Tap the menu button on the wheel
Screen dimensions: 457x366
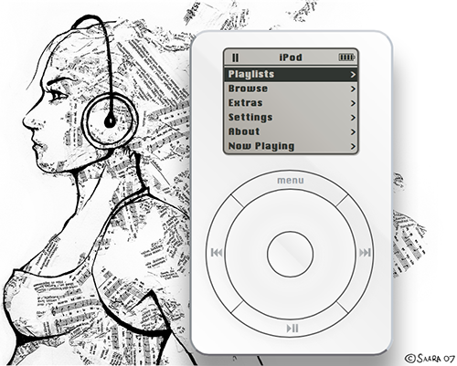291,181
